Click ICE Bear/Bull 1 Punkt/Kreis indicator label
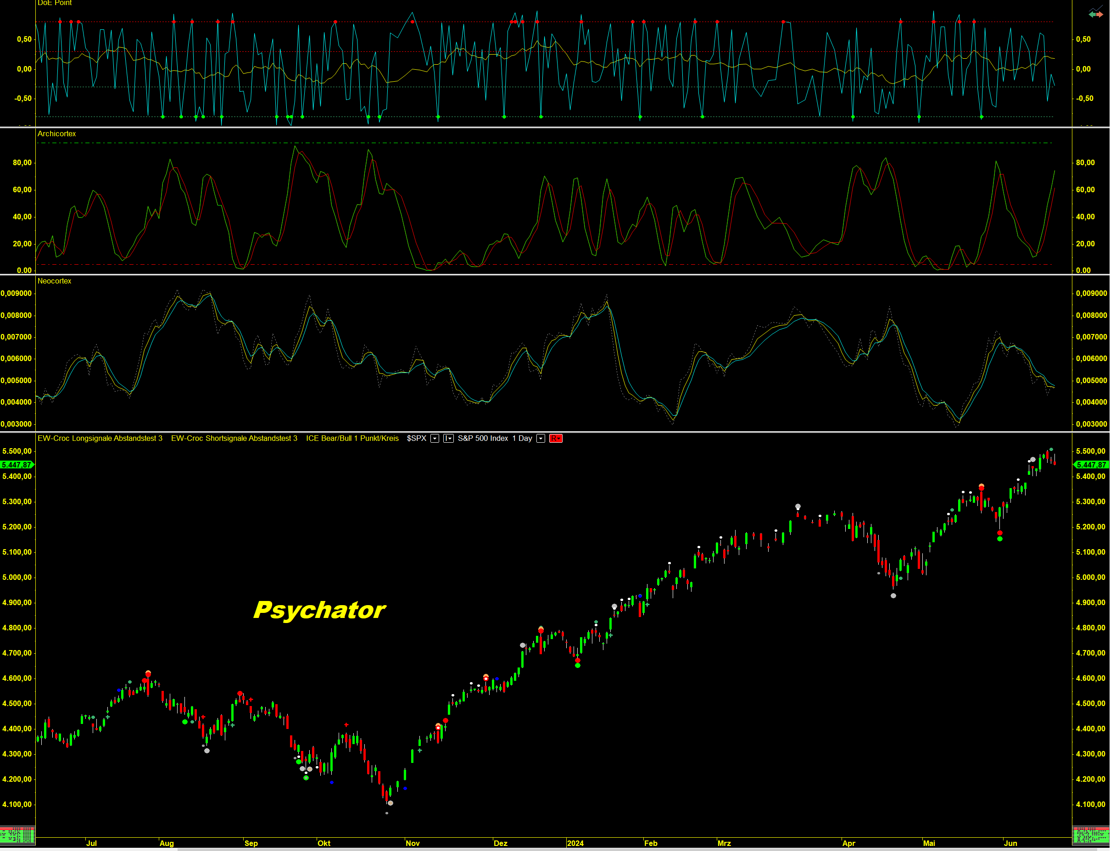The width and height of the screenshot is (1110, 851). [x=352, y=438]
